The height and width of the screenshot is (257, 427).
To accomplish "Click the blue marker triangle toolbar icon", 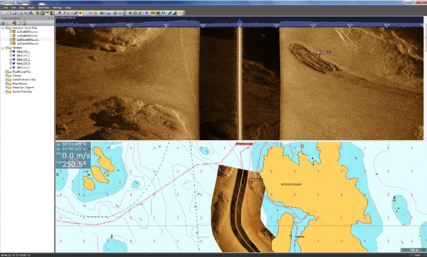I will (146, 13).
